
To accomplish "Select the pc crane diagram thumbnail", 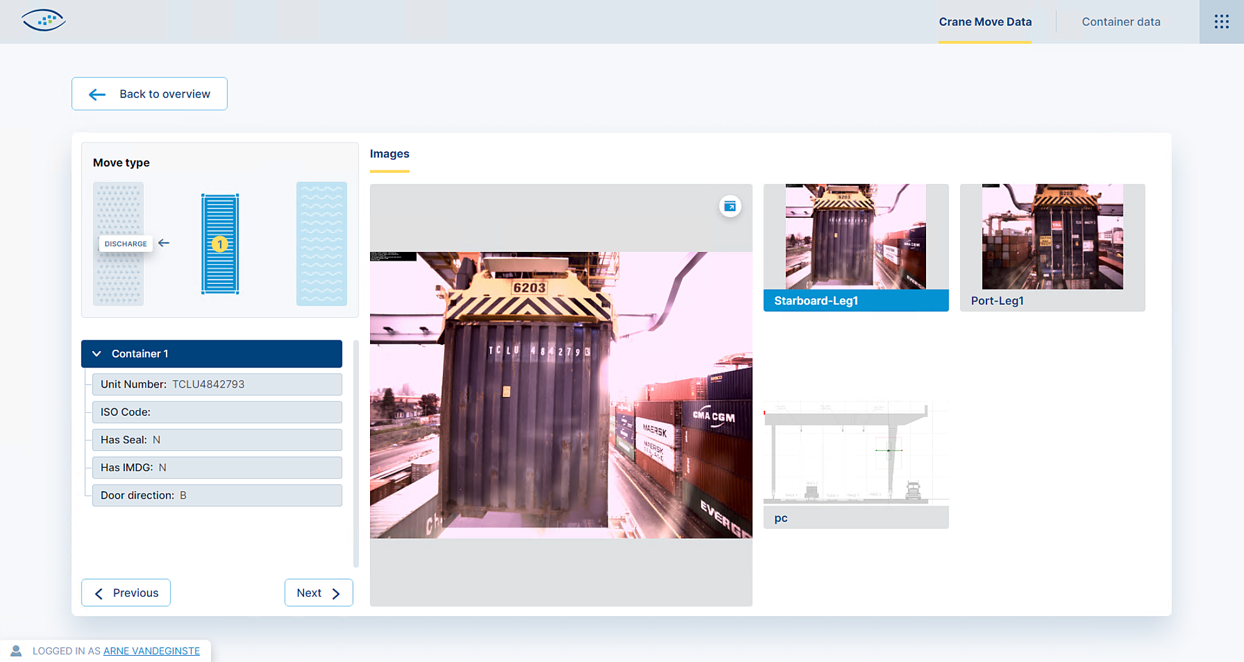I will pyautogui.click(x=855, y=464).
